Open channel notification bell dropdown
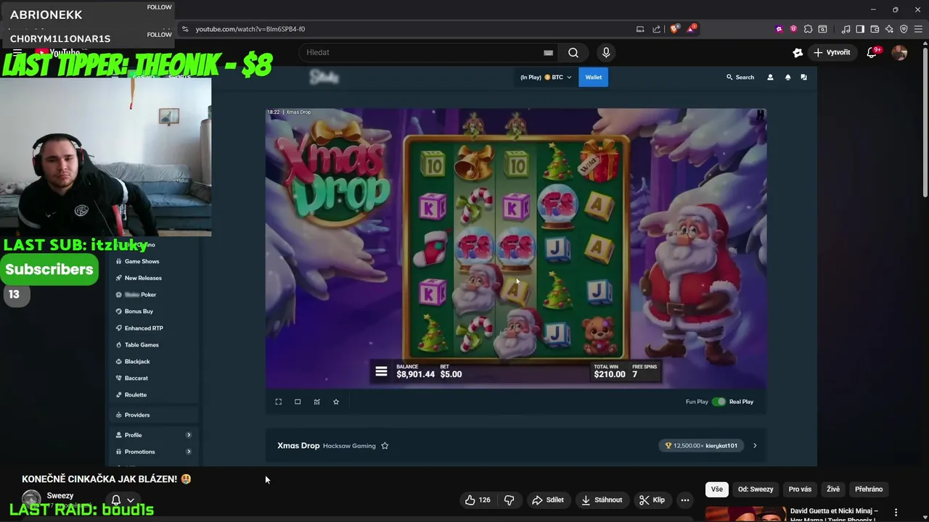This screenshot has width=929, height=522. click(x=122, y=500)
